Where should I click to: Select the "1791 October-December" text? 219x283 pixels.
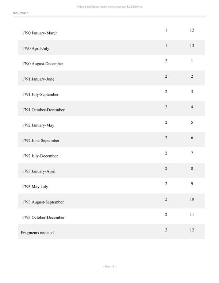(43, 110)
